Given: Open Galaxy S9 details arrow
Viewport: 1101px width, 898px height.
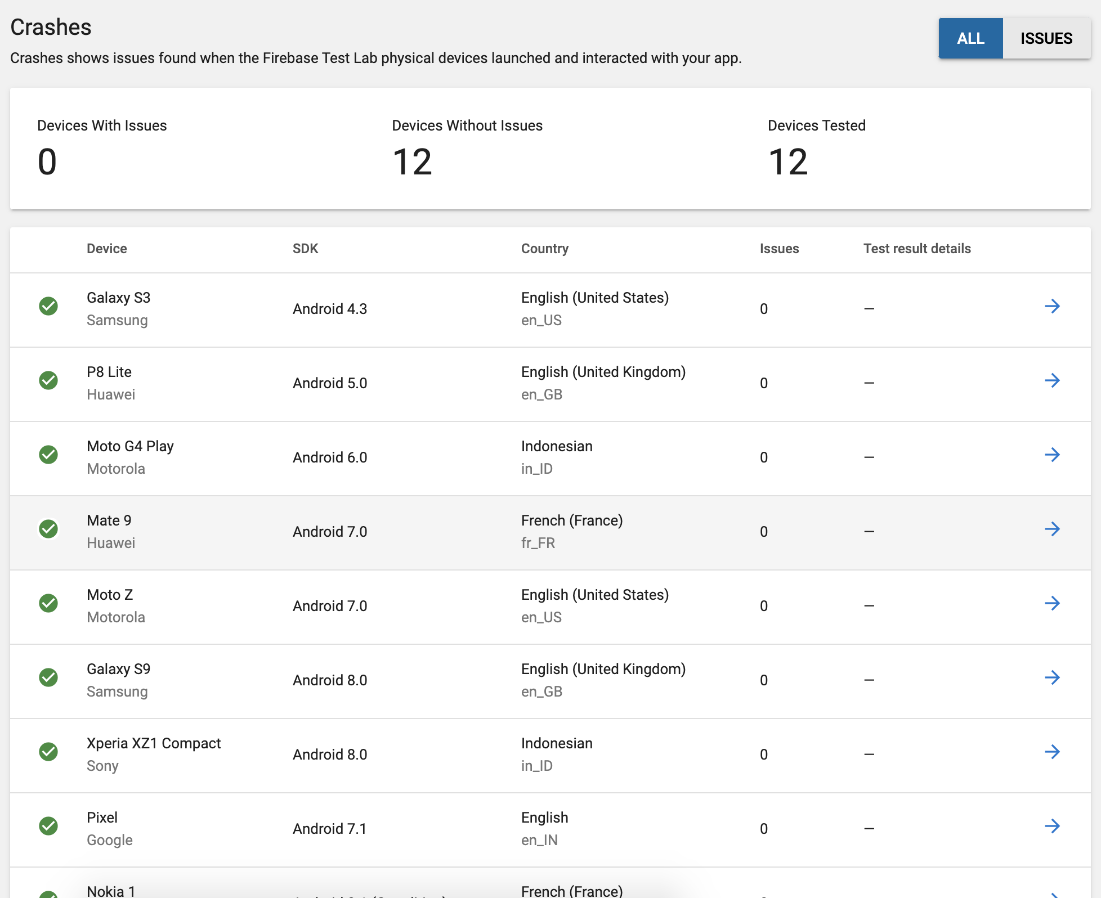Looking at the screenshot, I should coord(1052,678).
